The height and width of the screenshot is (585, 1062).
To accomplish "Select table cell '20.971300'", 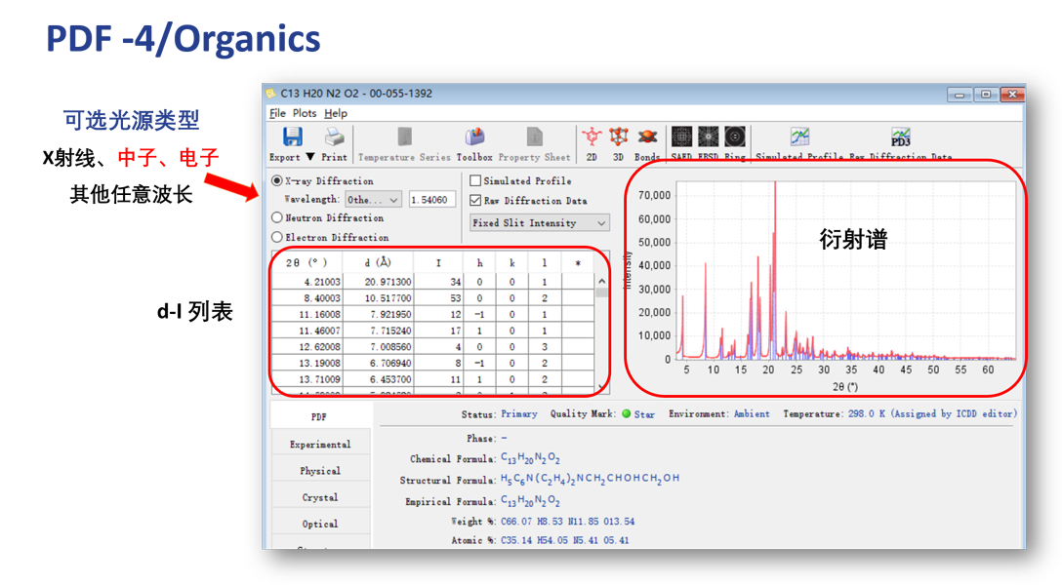I will 378,282.
